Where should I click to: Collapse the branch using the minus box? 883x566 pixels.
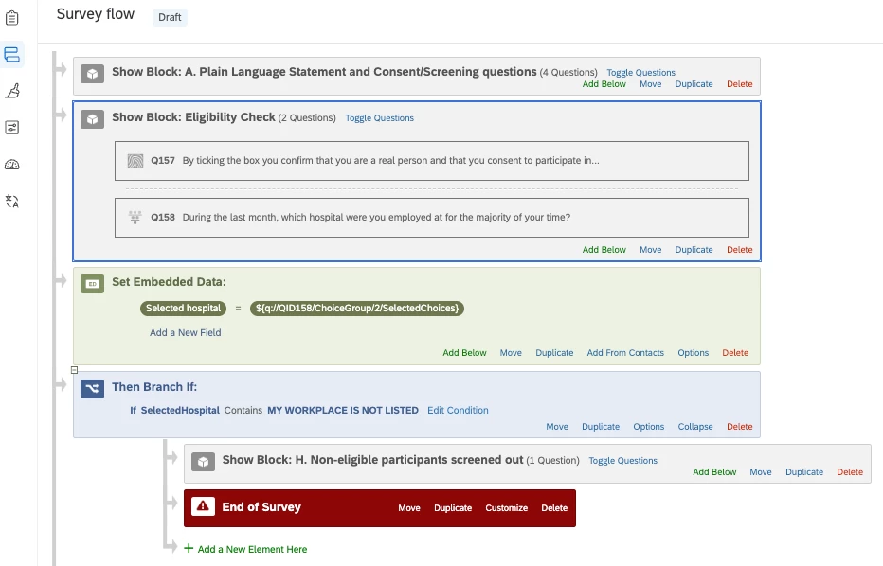coord(74,370)
